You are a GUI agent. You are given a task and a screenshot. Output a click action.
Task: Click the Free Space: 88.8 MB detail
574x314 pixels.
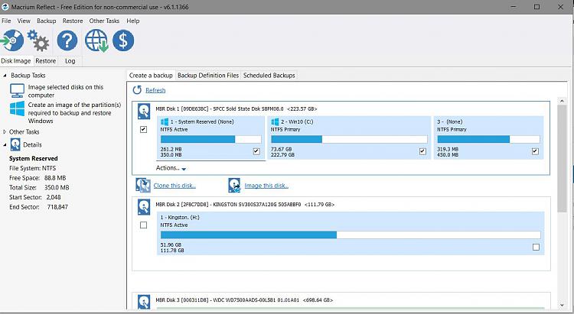pyautogui.click(x=38, y=178)
